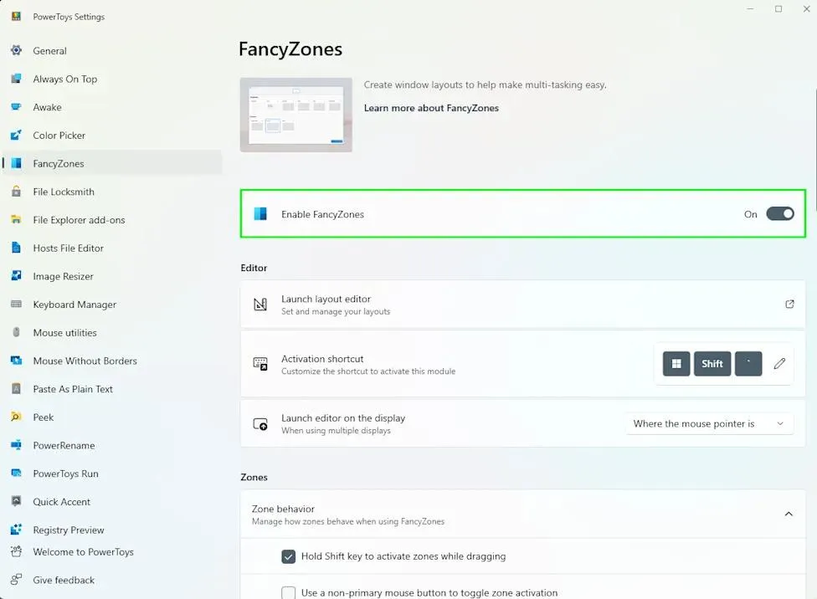Select the File Locksmith padlock icon

click(x=16, y=191)
